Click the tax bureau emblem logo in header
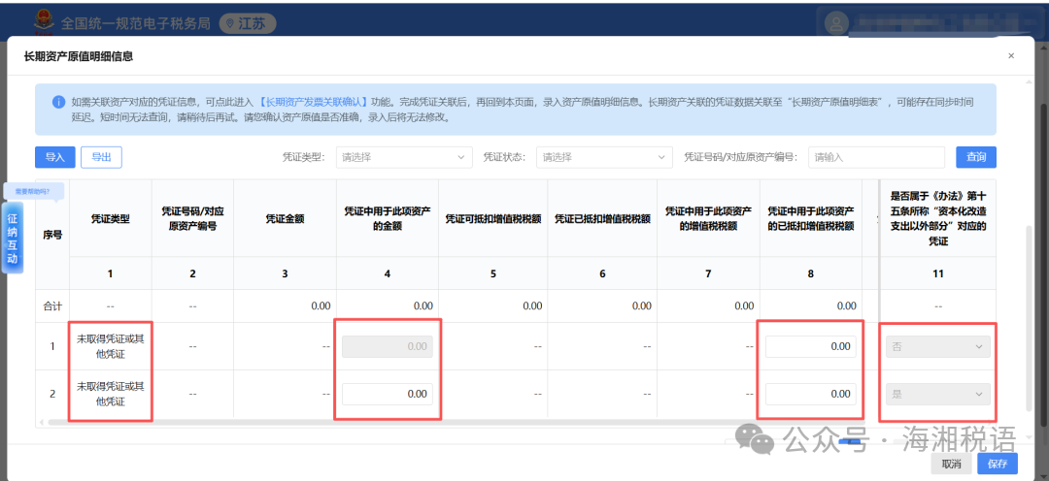 pos(44,21)
